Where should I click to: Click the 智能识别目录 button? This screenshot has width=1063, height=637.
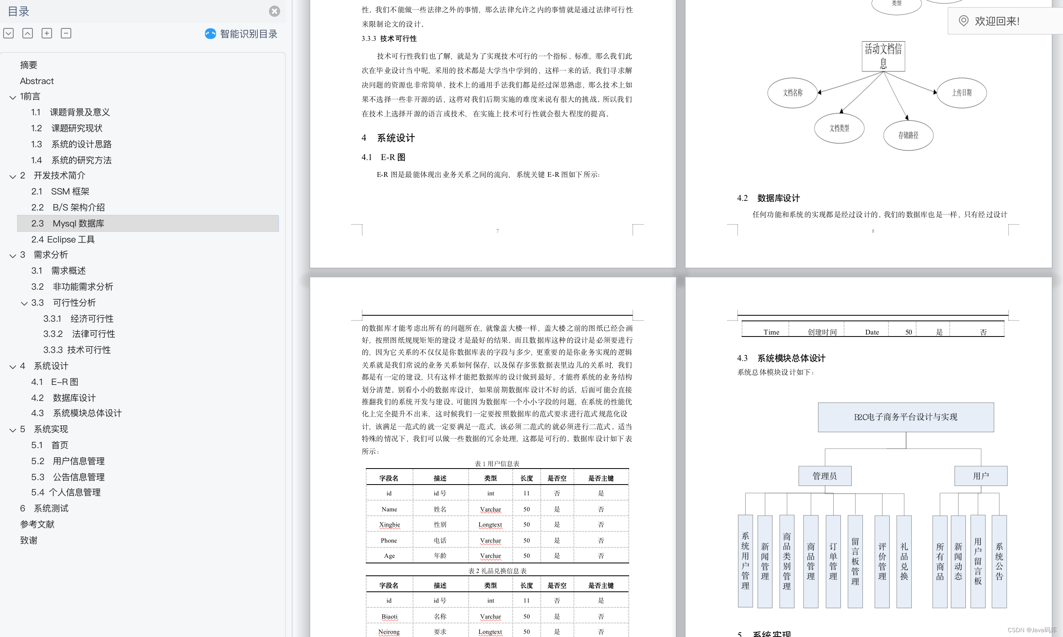click(x=241, y=34)
